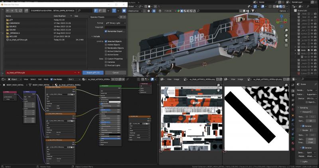The width and height of the screenshot is (319, 168).
Task: Toggle the export options gear in File View
Action: pos(124,11)
